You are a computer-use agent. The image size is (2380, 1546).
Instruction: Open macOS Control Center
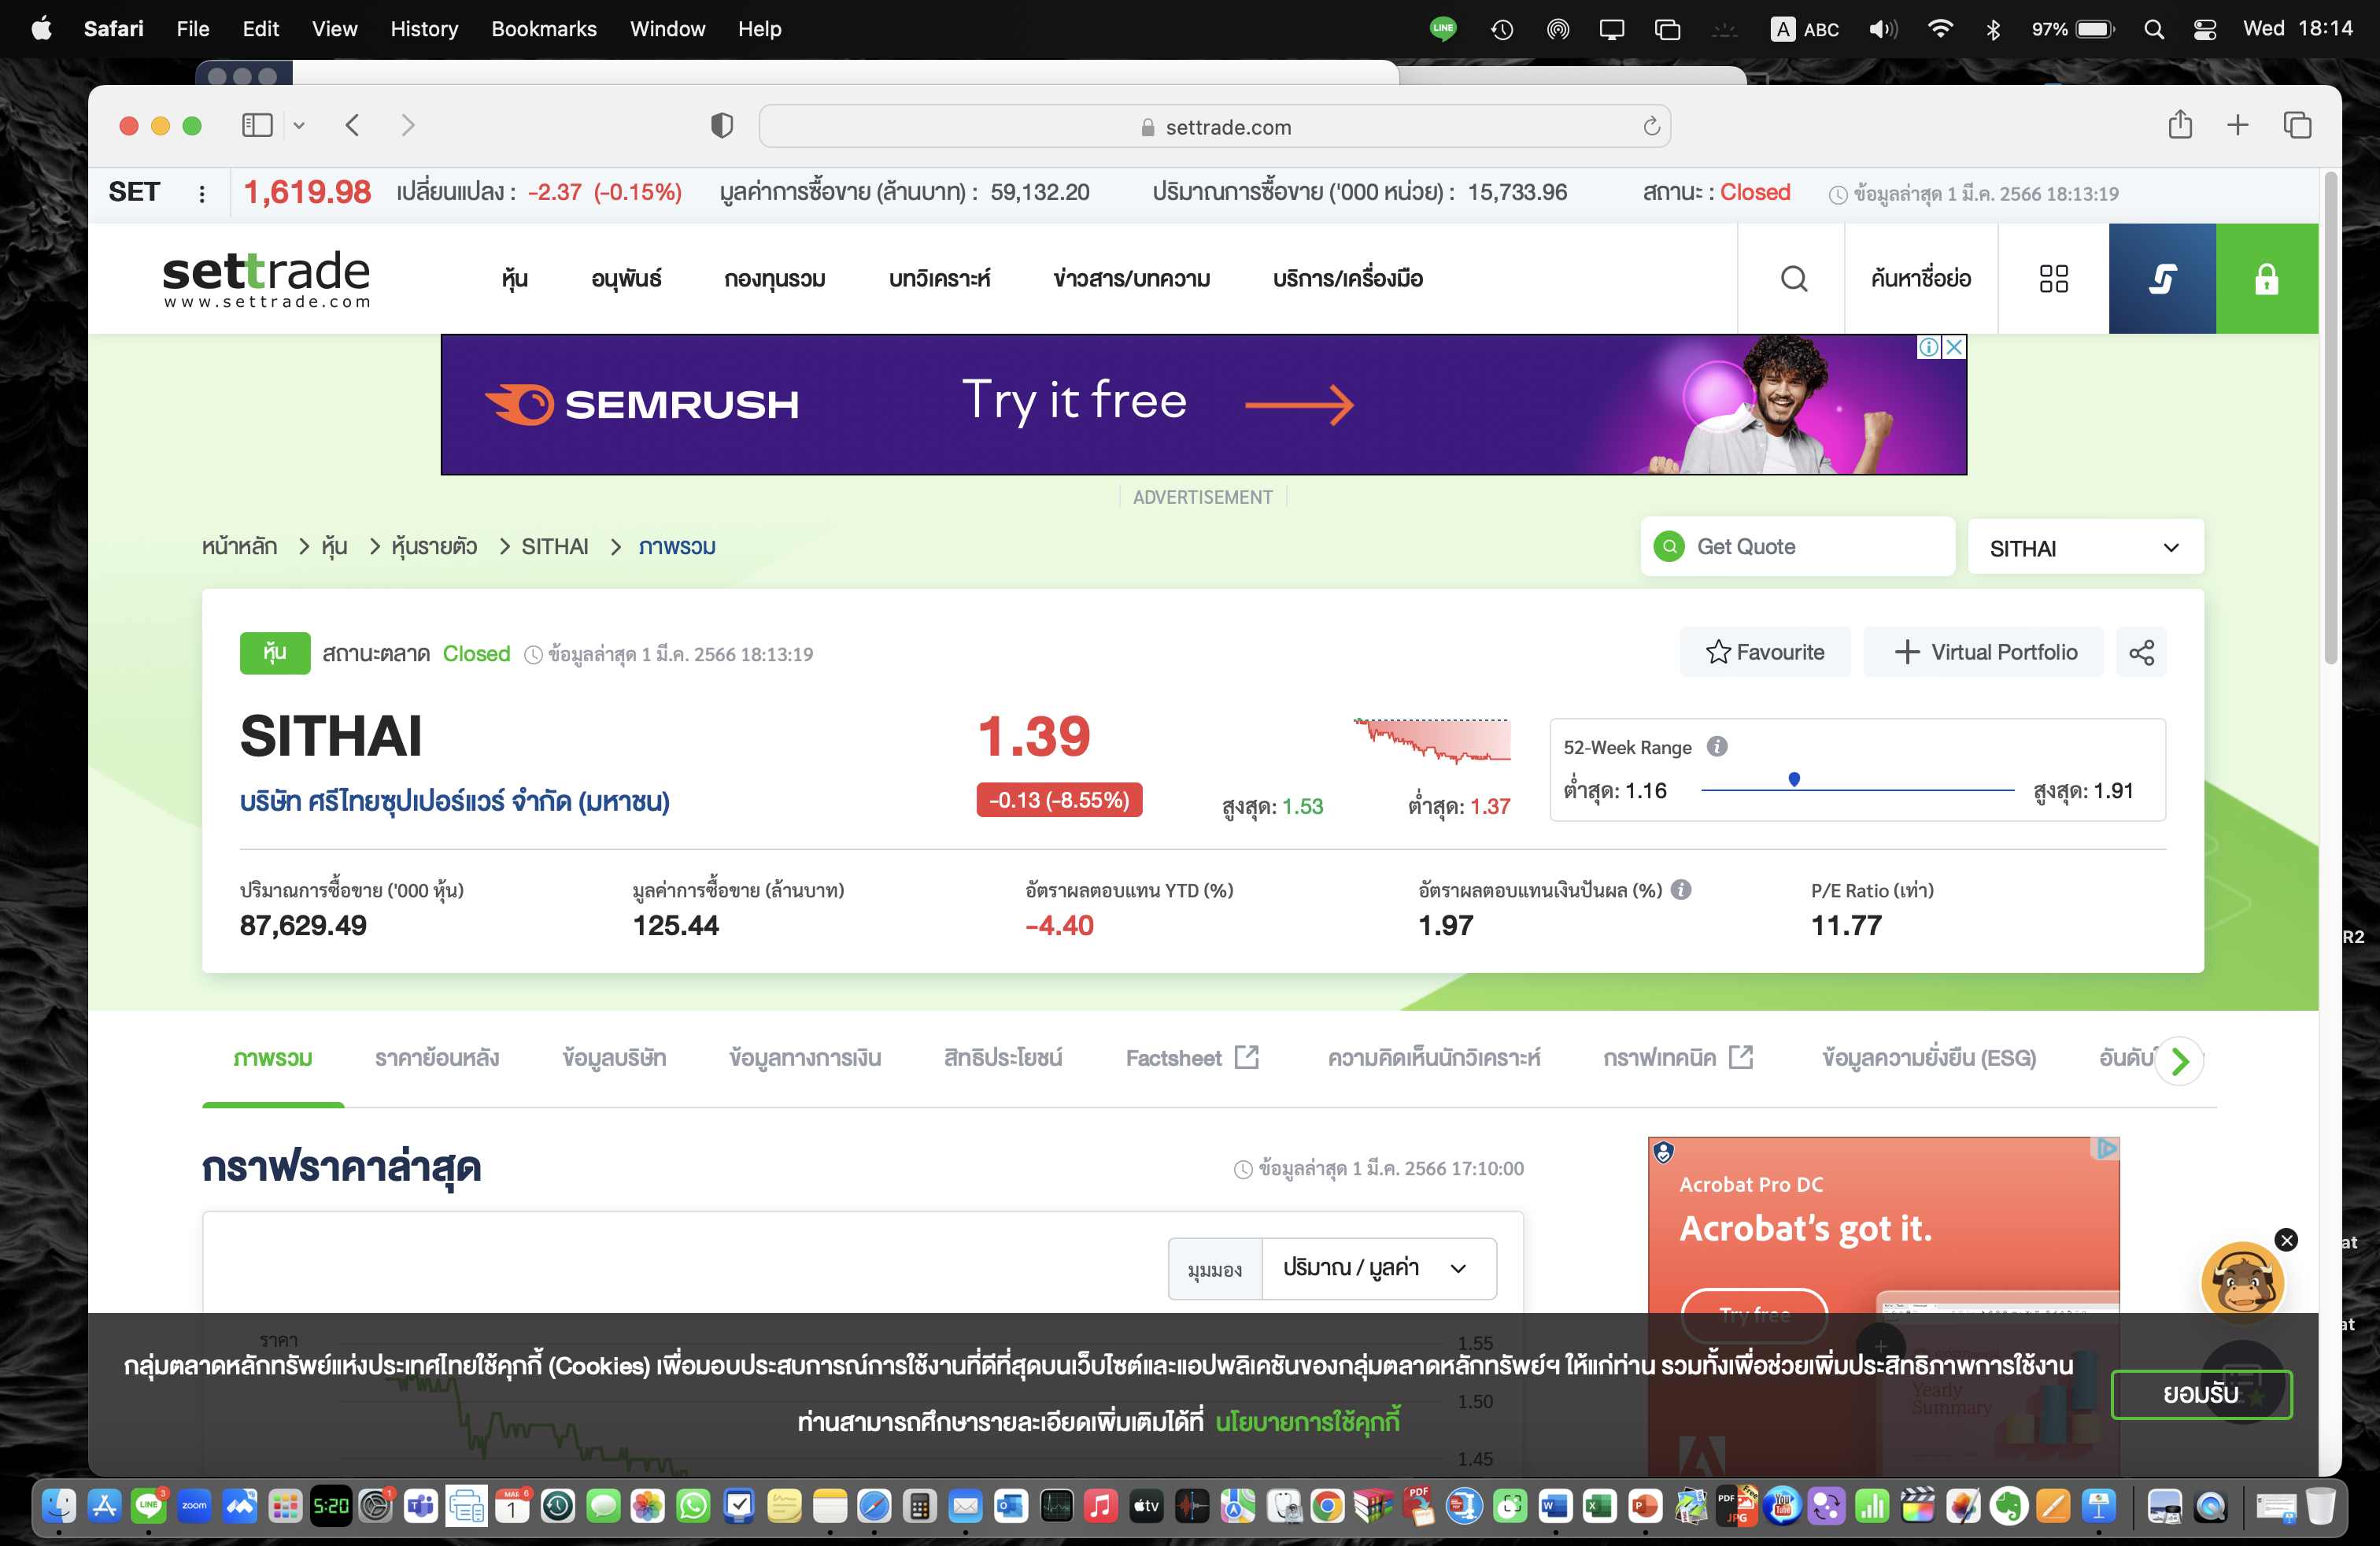coord(2205,29)
